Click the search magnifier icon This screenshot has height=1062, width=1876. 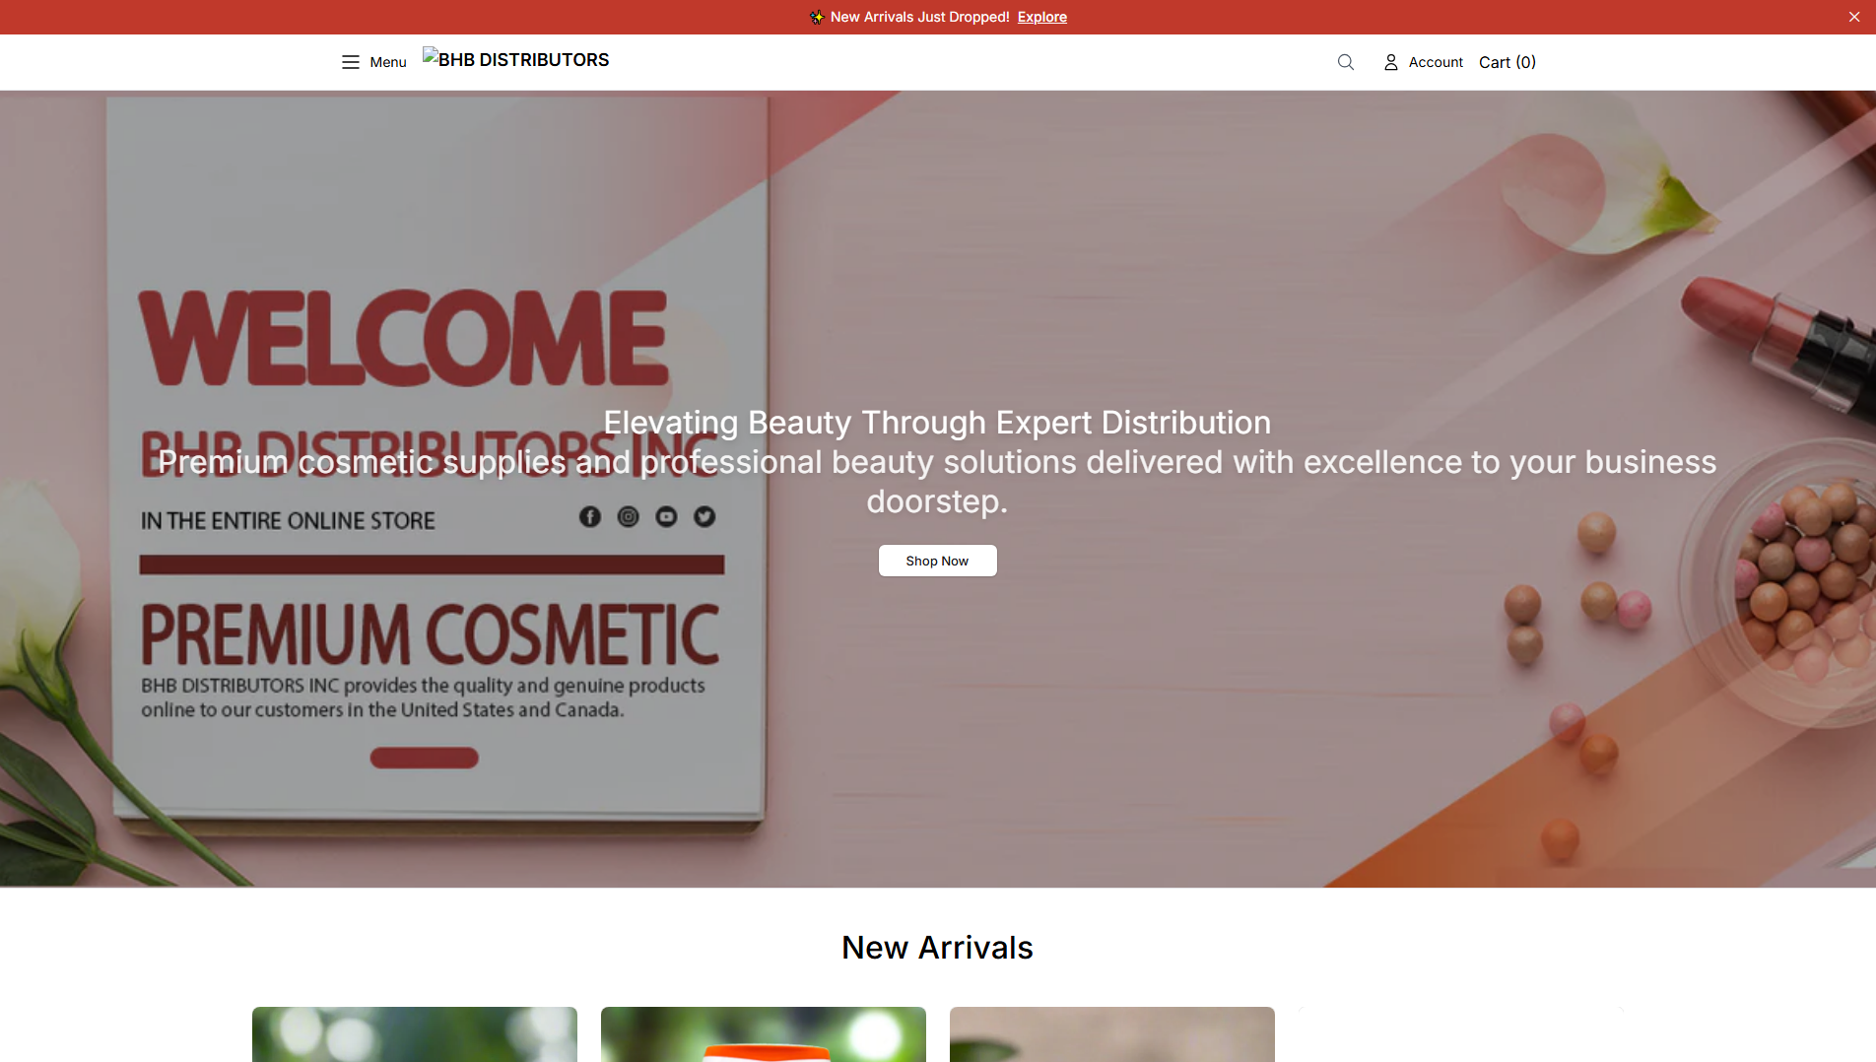coord(1345,62)
